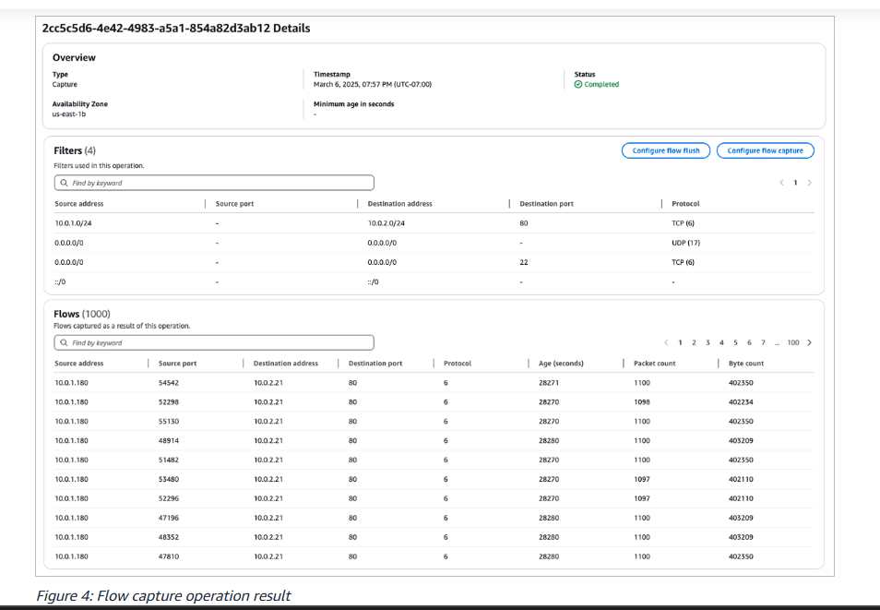Image resolution: width=880 pixels, height=610 pixels.
Task: Click next page arrow in Filters
Action: (x=809, y=183)
